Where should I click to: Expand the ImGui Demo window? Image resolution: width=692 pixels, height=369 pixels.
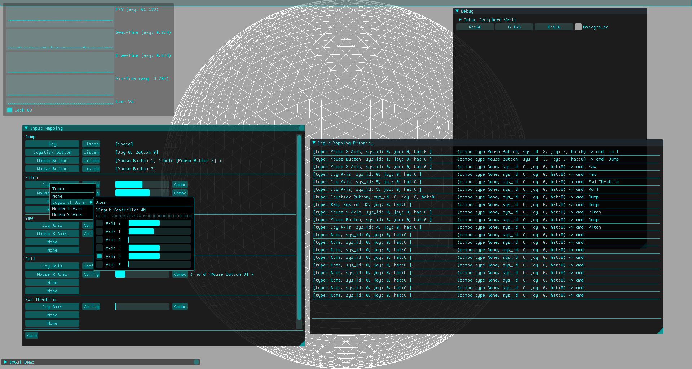[5, 362]
